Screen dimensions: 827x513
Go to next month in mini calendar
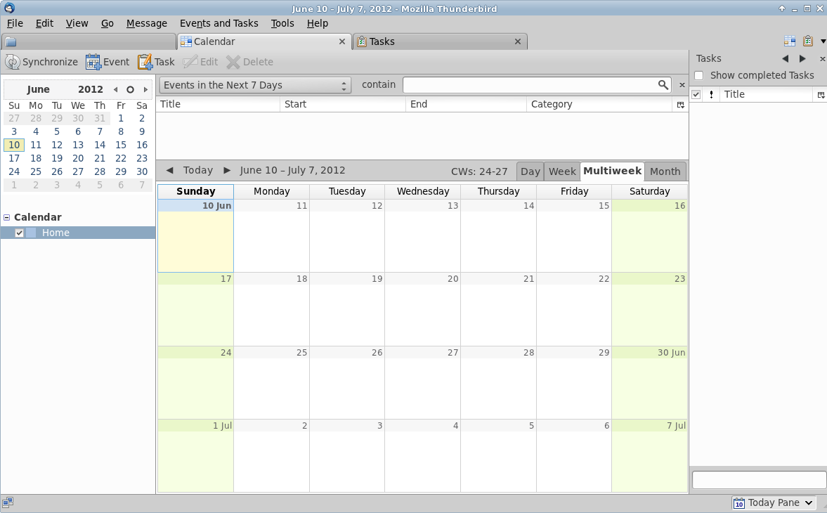pos(145,90)
